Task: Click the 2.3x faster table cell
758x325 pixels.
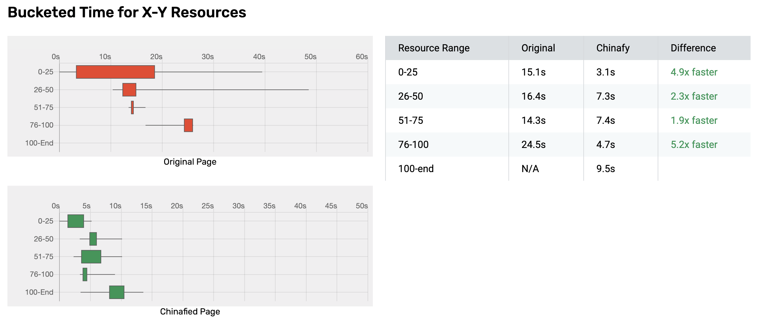Action: click(694, 96)
